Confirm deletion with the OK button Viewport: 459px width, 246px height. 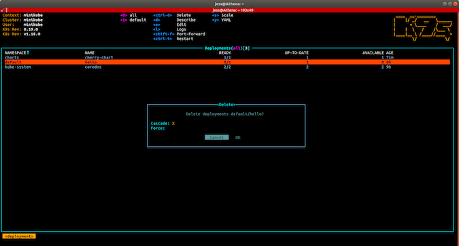coord(238,137)
